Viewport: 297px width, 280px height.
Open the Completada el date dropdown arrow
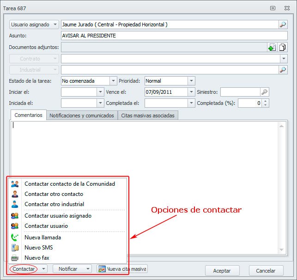191,103
